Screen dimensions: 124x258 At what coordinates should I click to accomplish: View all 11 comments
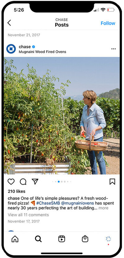tap(28, 215)
